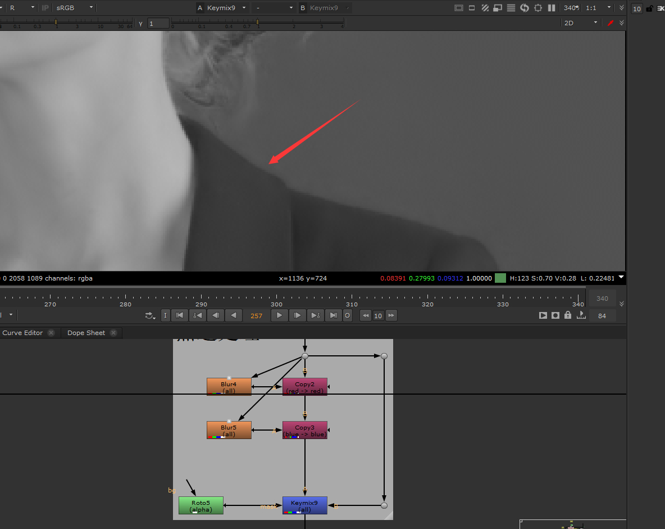Switch to the Curve Editor tab
665x529 pixels.
(22, 333)
